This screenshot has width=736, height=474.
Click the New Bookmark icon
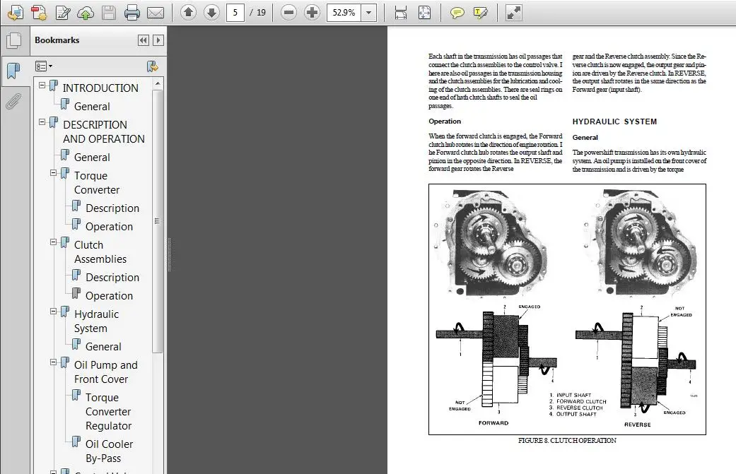(153, 66)
